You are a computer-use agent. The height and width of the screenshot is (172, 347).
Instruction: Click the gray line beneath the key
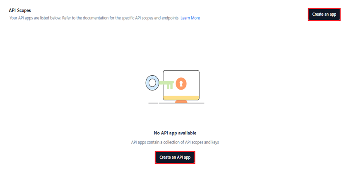tap(153, 103)
